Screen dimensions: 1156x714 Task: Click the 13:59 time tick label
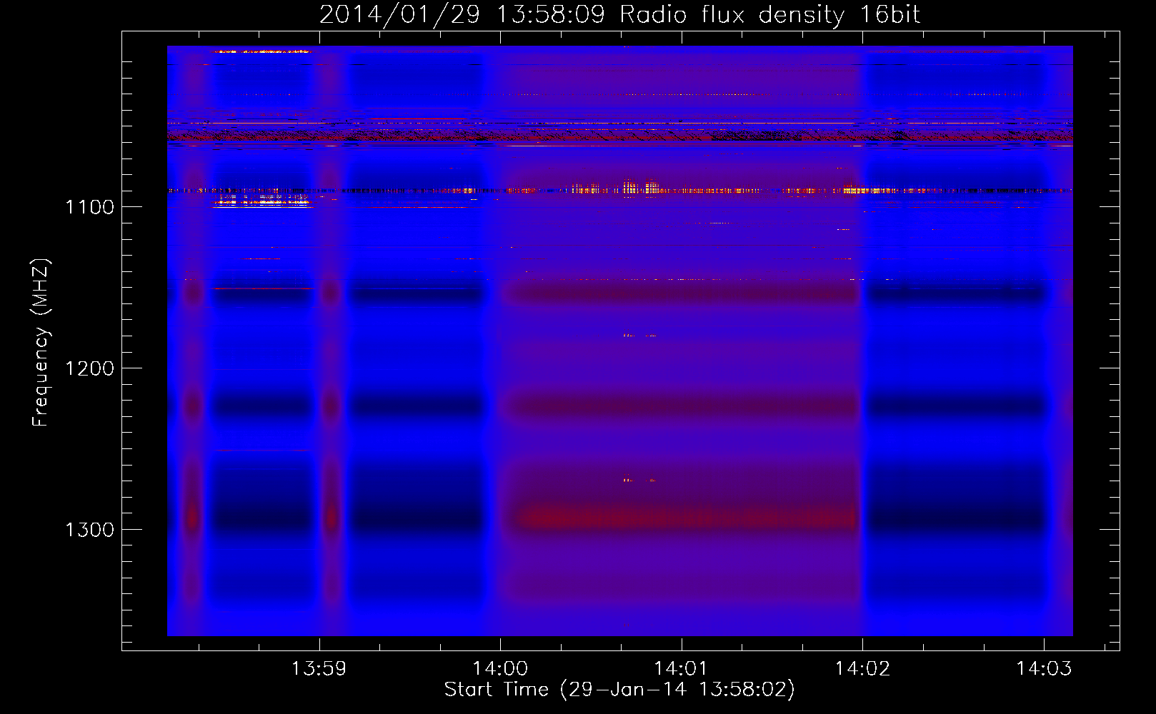(x=319, y=668)
